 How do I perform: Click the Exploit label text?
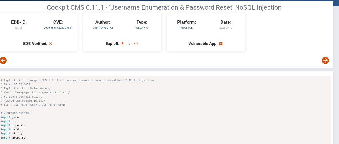click(113, 44)
